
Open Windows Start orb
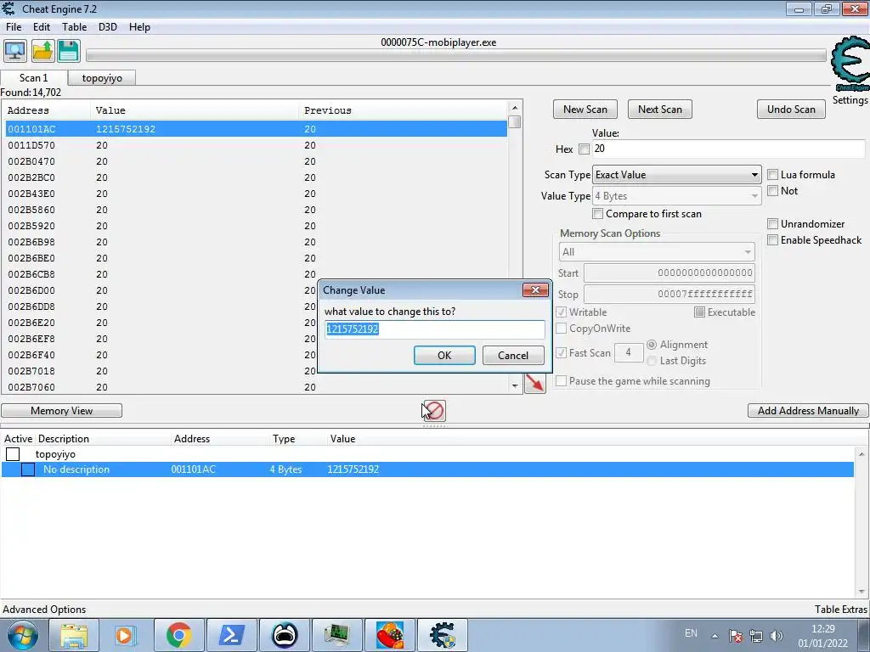[x=22, y=635]
